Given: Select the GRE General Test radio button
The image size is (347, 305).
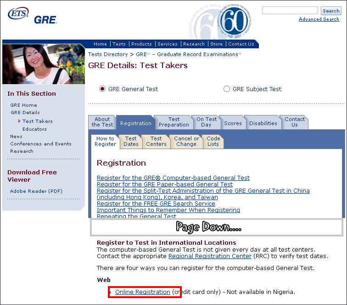Looking at the screenshot, I should (x=102, y=89).
